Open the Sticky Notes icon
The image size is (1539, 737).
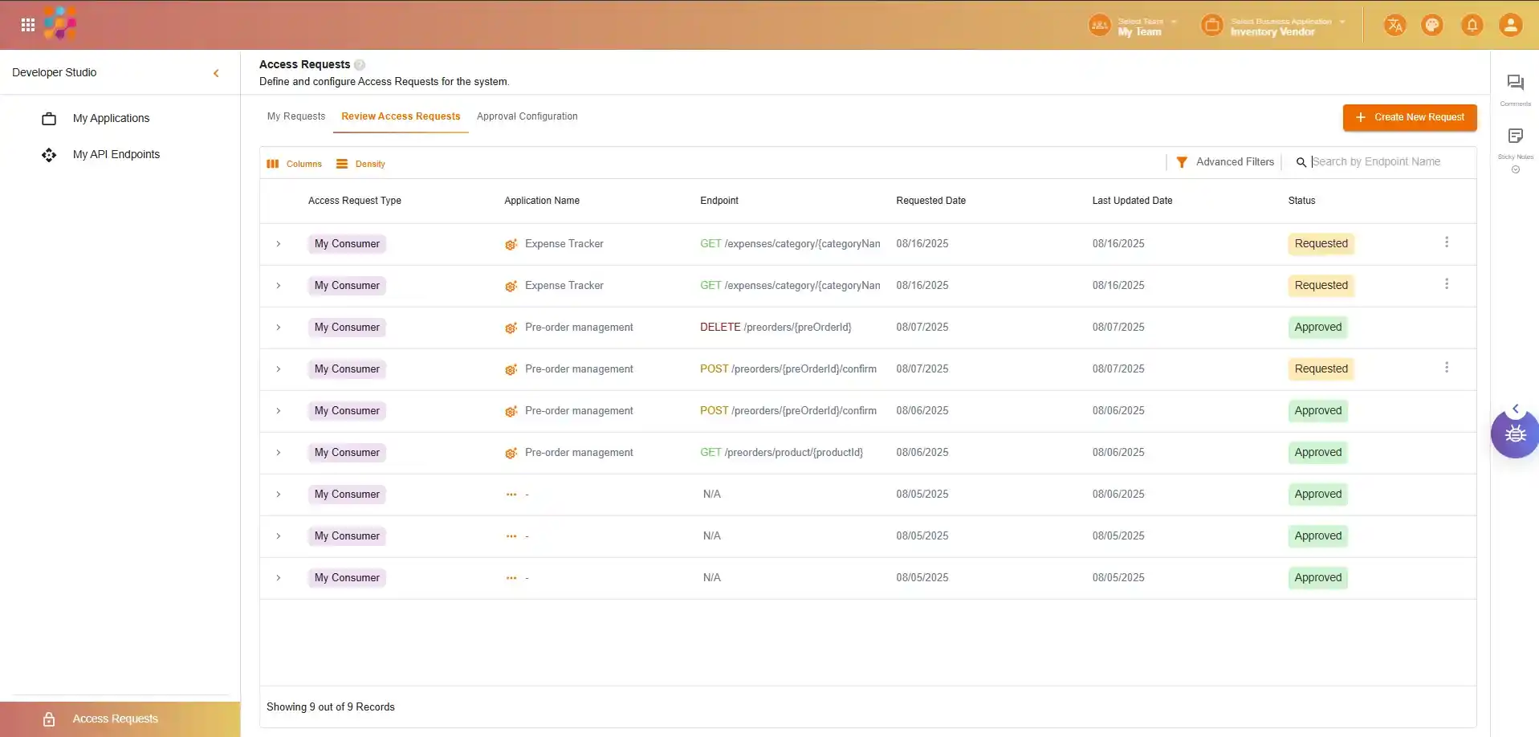click(1515, 136)
